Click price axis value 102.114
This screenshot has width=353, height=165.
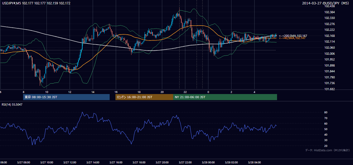[x=329, y=42]
